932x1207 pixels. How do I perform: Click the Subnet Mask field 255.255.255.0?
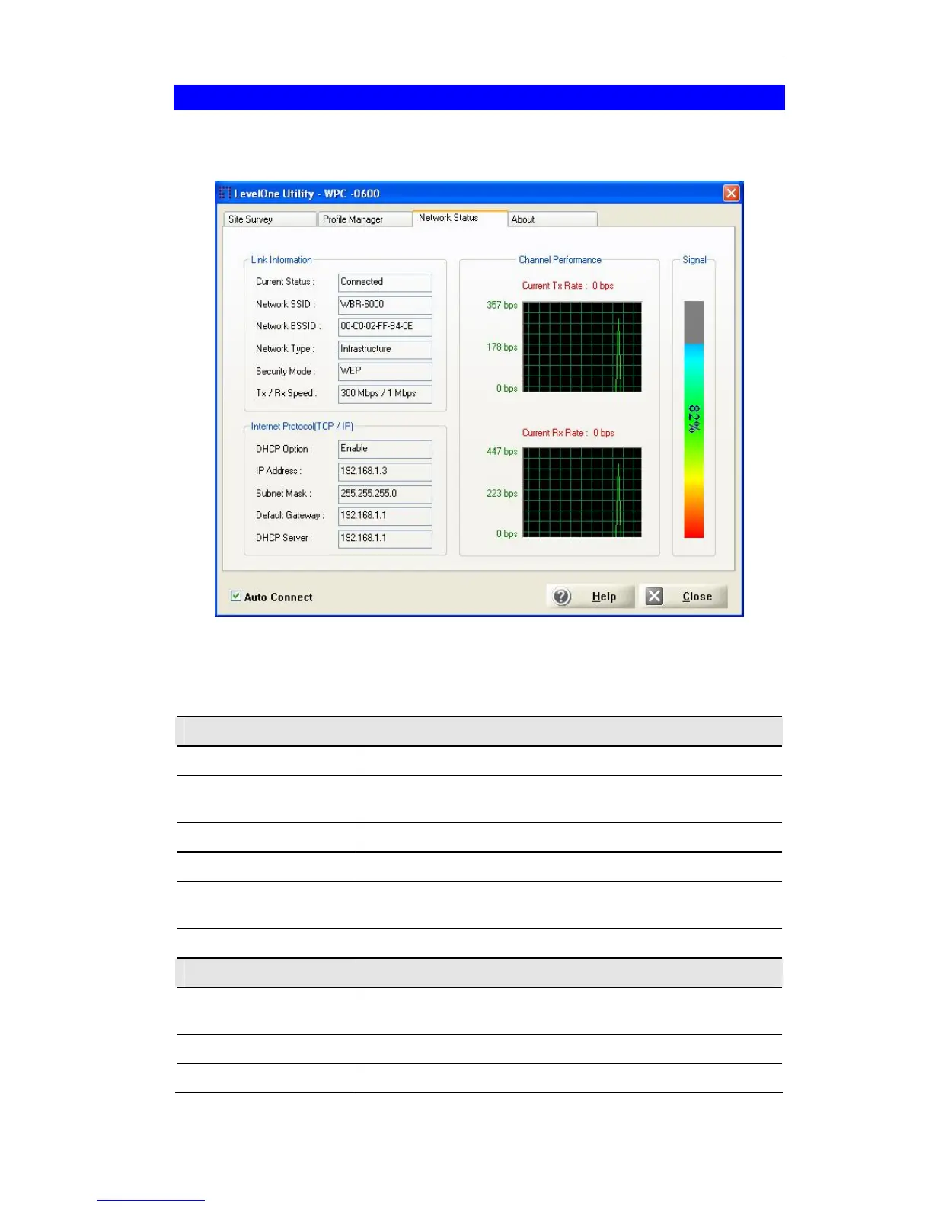click(x=385, y=495)
